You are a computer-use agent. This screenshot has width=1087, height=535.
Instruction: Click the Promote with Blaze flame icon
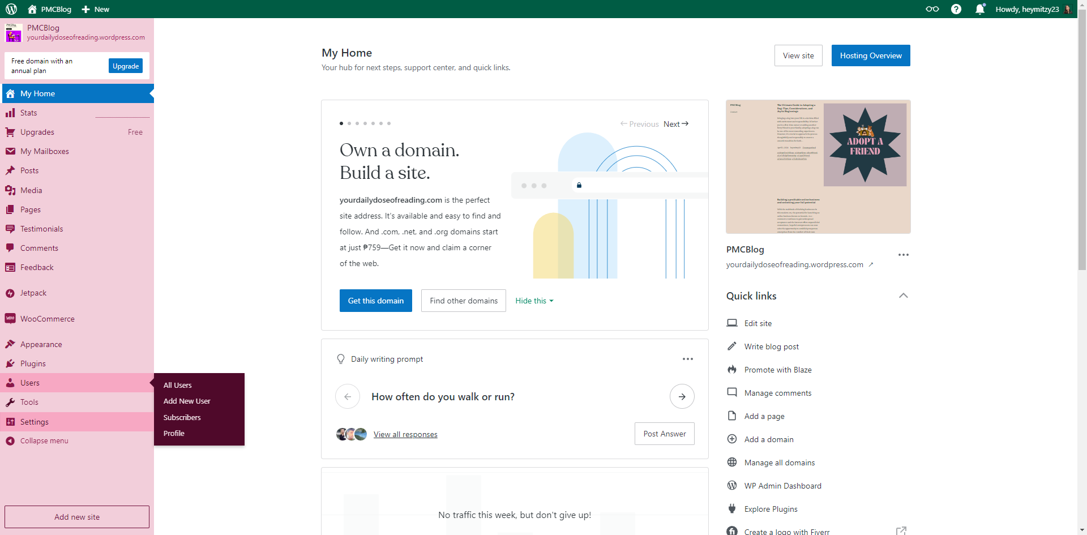coord(732,370)
